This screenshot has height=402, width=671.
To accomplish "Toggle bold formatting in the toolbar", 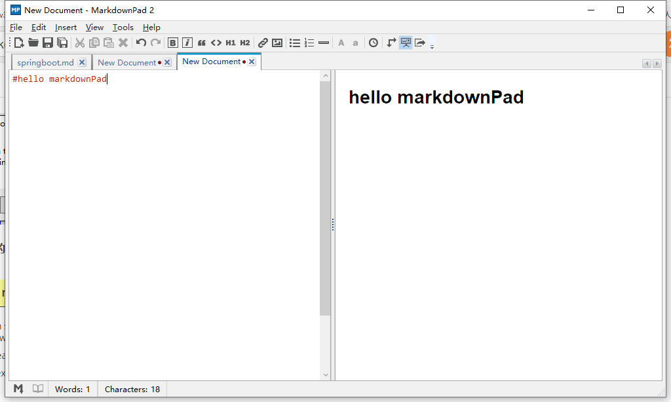I will pyautogui.click(x=172, y=43).
